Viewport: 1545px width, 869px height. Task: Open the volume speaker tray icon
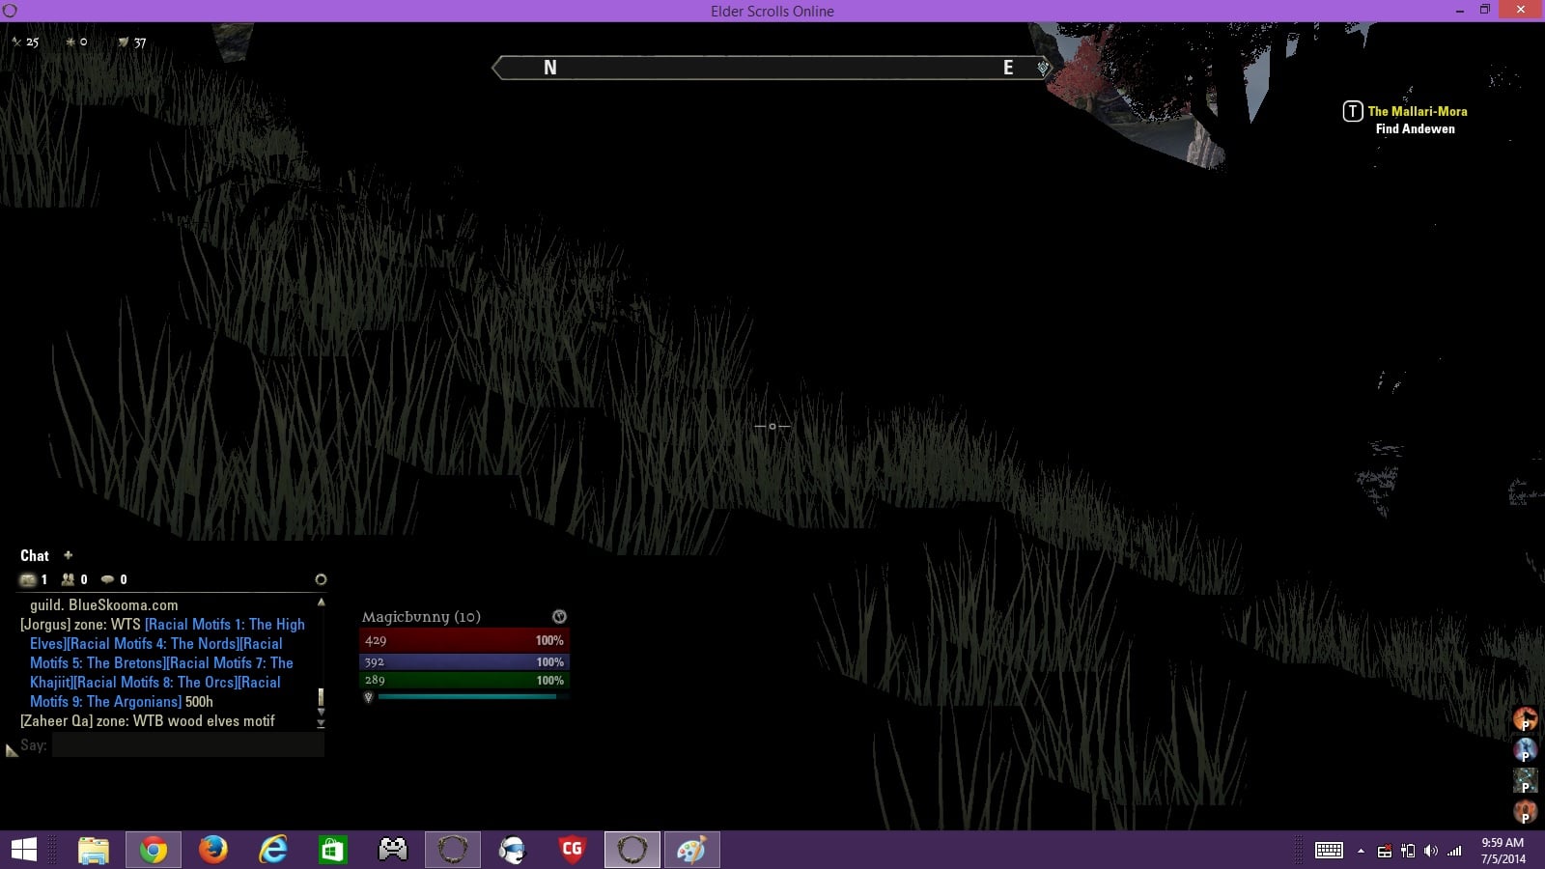tap(1431, 851)
